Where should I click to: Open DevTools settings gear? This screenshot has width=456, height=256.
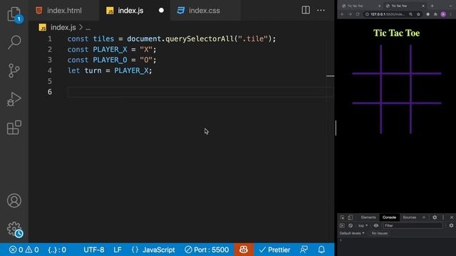(x=435, y=218)
